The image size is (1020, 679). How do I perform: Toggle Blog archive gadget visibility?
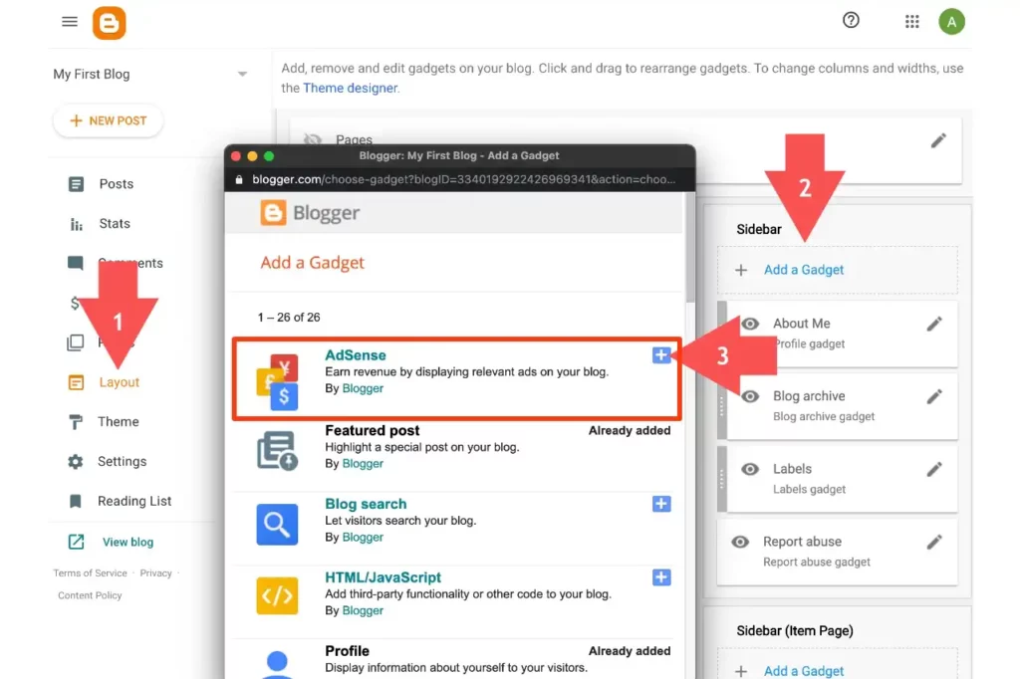pyautogui.click(x=750, y=396)
